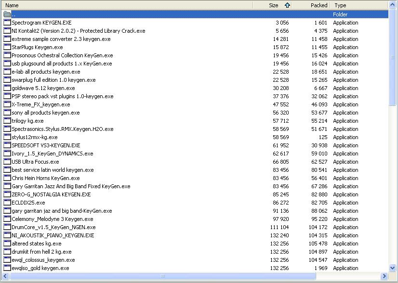The height and width of the screenshot is (283, 398).
Task: Click the trilogy kg.exe file icon
Action: [7, 121]
